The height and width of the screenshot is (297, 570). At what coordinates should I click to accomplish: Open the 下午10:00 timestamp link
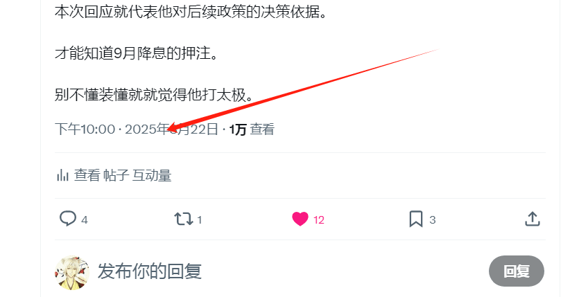click(x=85, y=129)
